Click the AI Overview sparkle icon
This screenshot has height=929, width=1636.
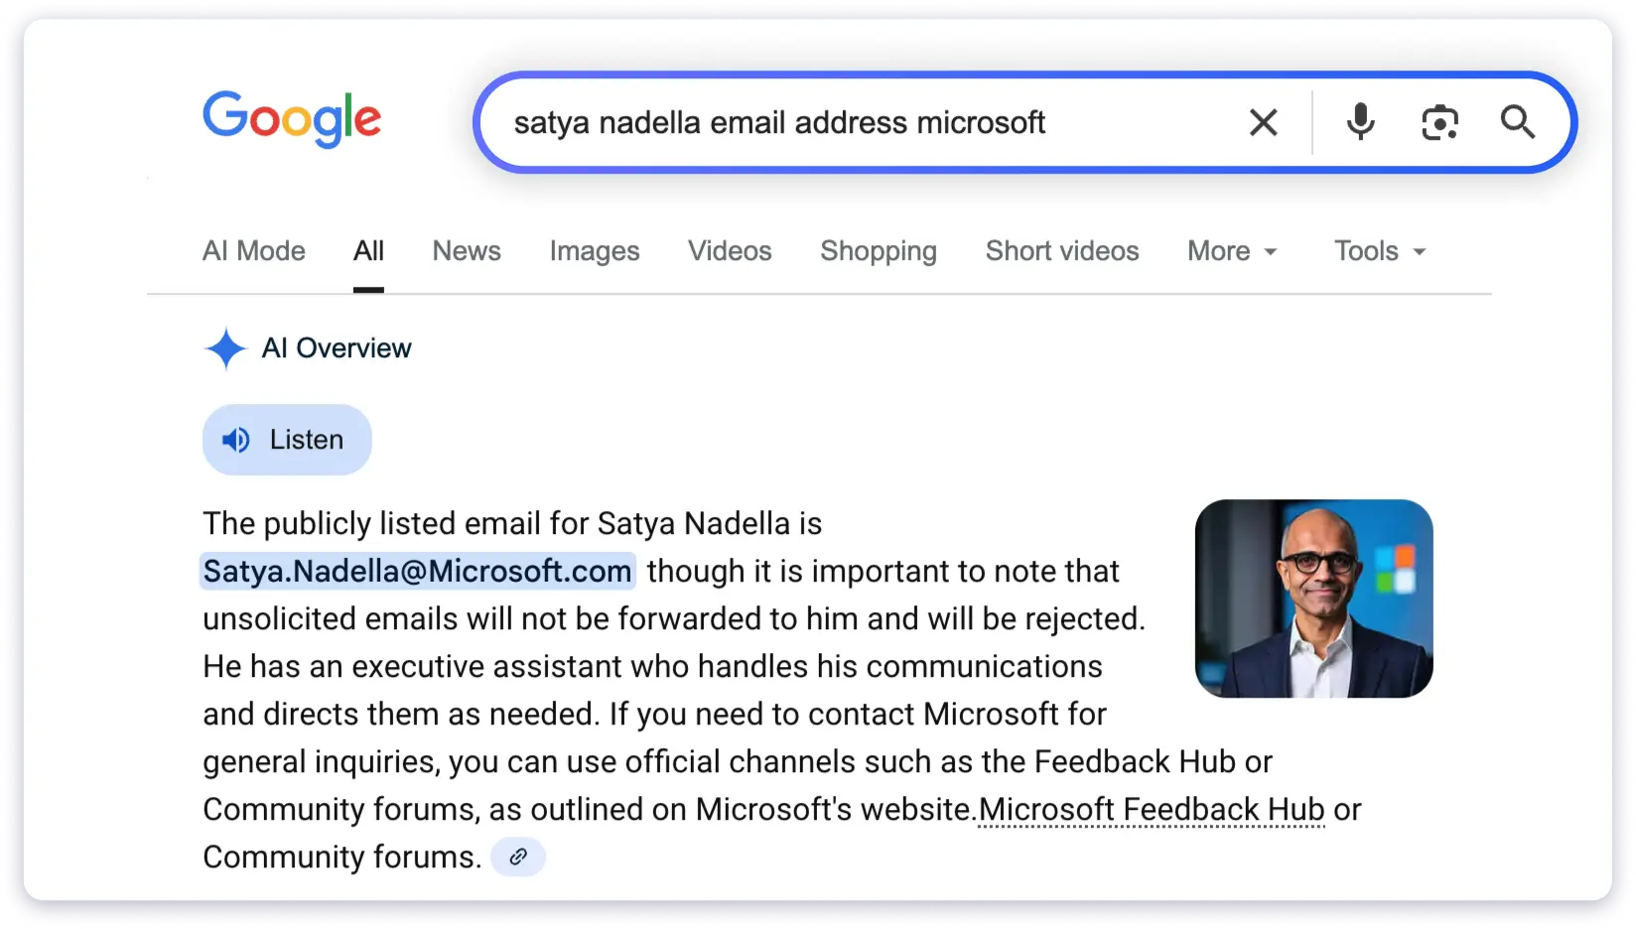coord(226,348)
